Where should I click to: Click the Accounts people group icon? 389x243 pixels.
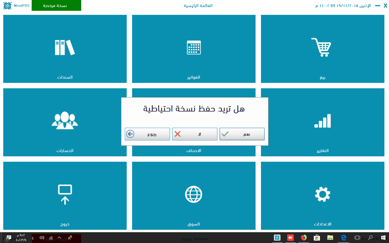tap(65, 120)
